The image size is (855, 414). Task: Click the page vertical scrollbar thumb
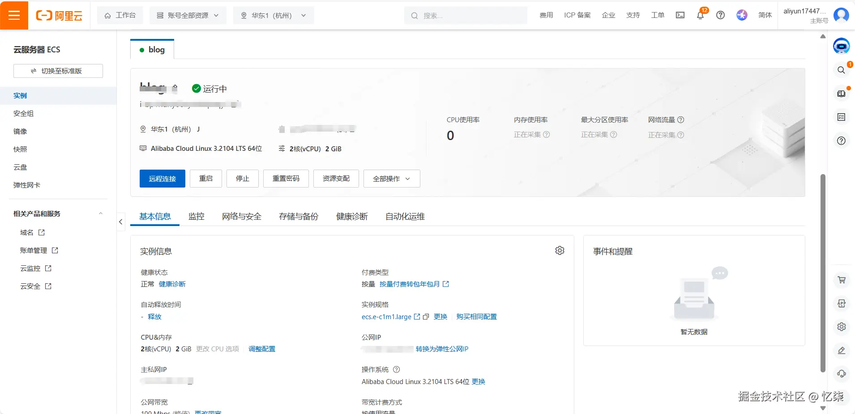pos(823,273)
